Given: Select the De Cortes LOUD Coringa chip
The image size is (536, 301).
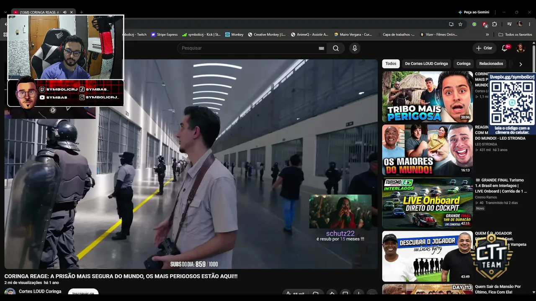Looking at the screenshot, I should [426, 64].
